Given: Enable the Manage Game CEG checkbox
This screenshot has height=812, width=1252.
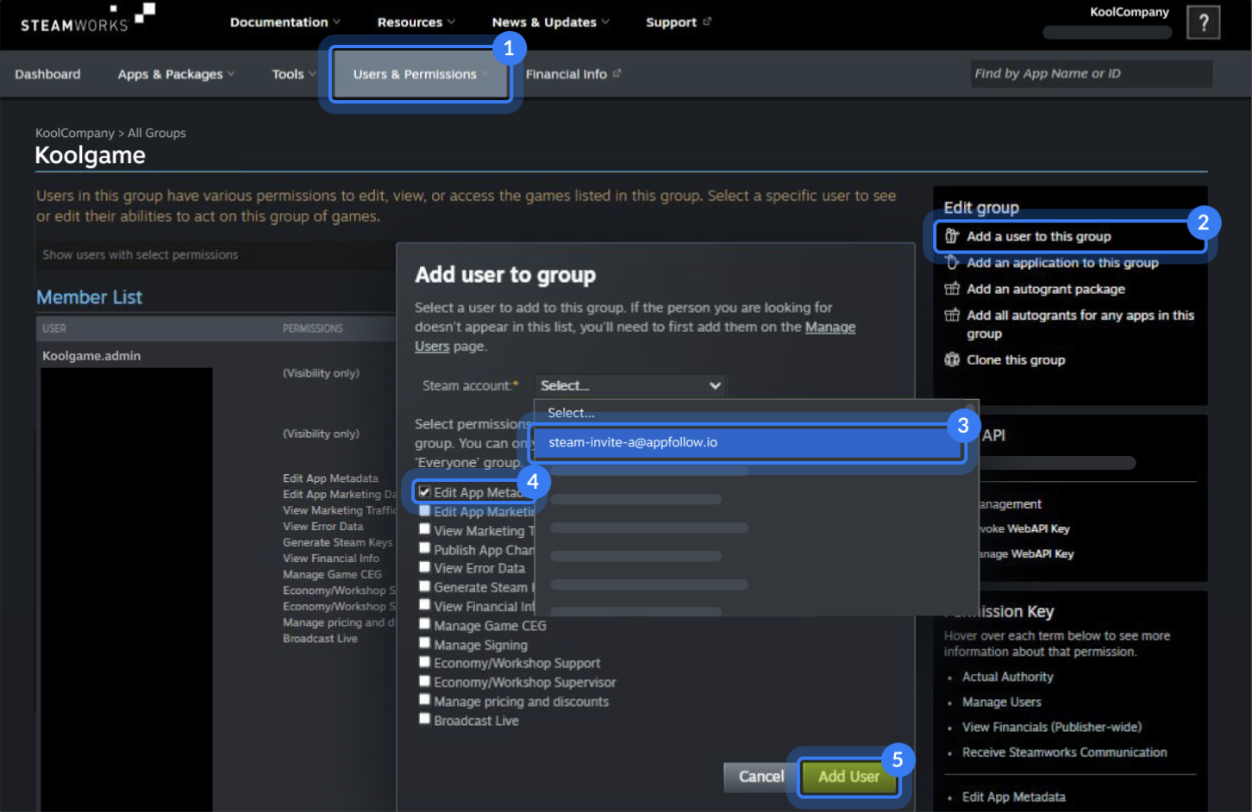Looking at the screenshot, I should pyautogui.click(x=424, y=624).
